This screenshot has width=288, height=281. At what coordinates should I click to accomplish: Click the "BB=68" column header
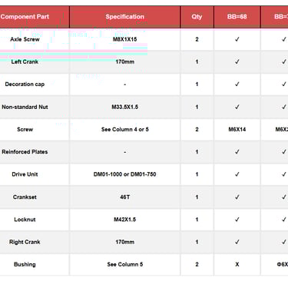tap(237, 17)
